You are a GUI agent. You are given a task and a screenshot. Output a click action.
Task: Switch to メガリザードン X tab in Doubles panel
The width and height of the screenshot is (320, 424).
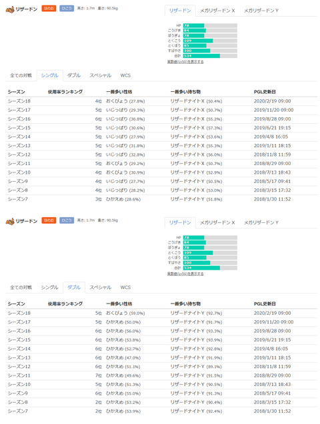tap(217, 222)
